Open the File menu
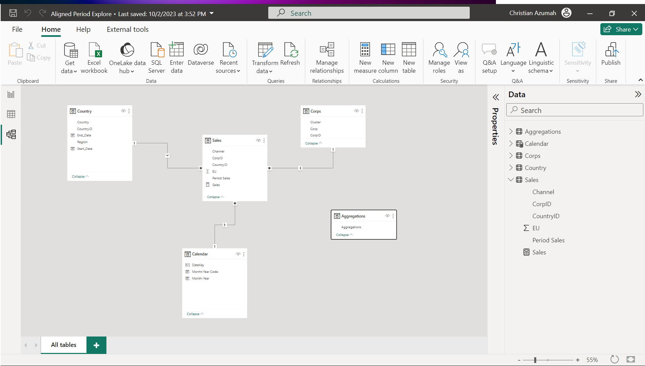Image resolution: width=645 pixels, height=366 pixels. tap(17, 29)
